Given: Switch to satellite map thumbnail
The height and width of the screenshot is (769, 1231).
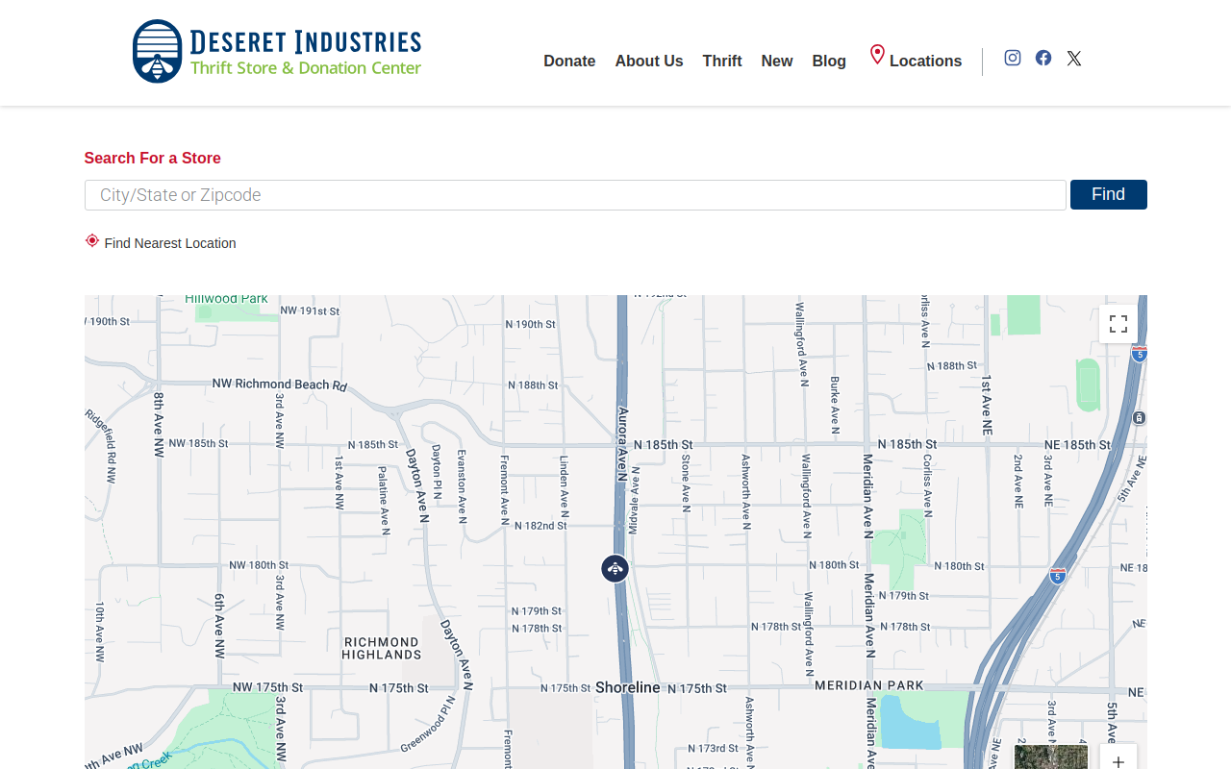Looking at the screenshot, I should (x=1051, y=757).
